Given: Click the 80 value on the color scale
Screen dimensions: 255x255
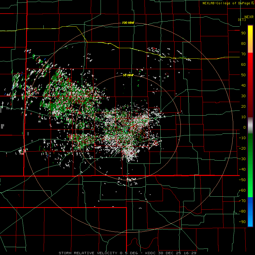Looking at the screenshot, I should (243, 44).
